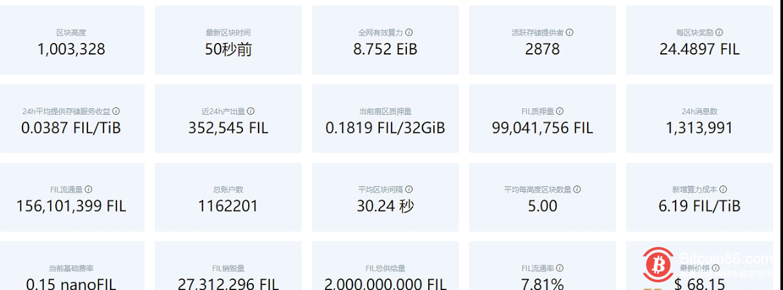Select the value 50秒前
Image resolution: width=783 pixels, height=290 pixels.
coord(228,49)
